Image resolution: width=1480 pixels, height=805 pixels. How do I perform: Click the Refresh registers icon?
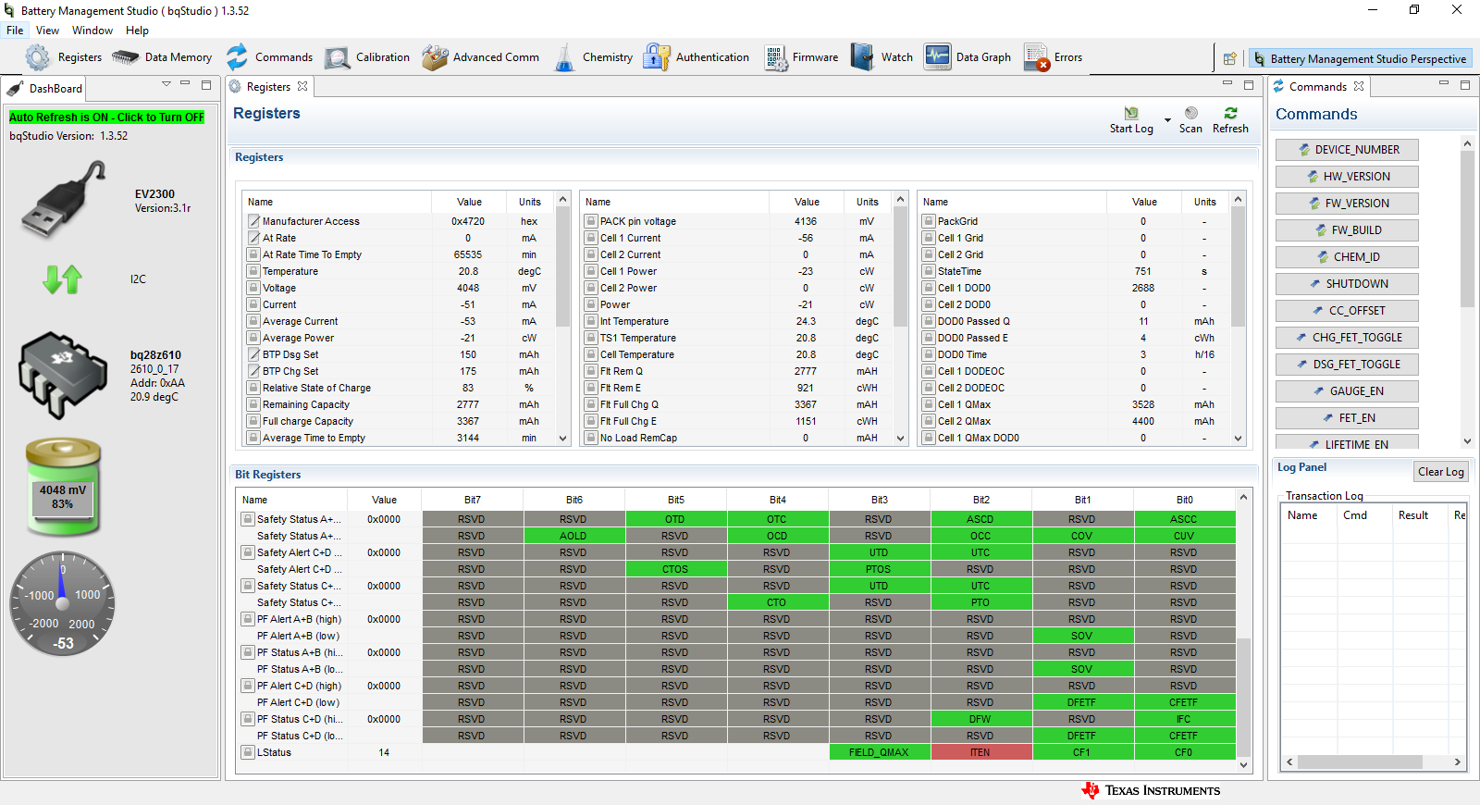pos(1230,113)
